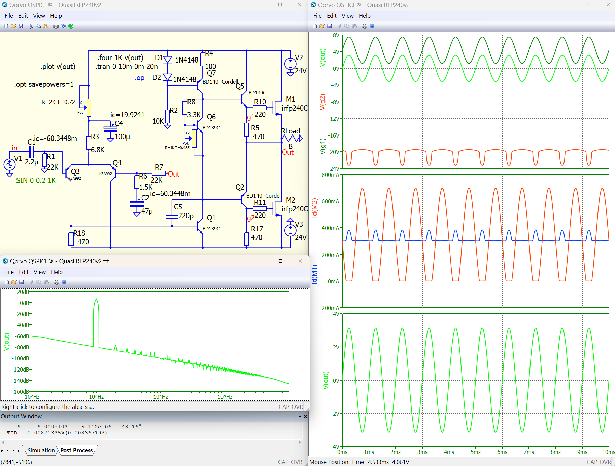Click Save icon in waveform window toolbar
The height and width of the screenshot is (466, 615).
tap(330, 26)
